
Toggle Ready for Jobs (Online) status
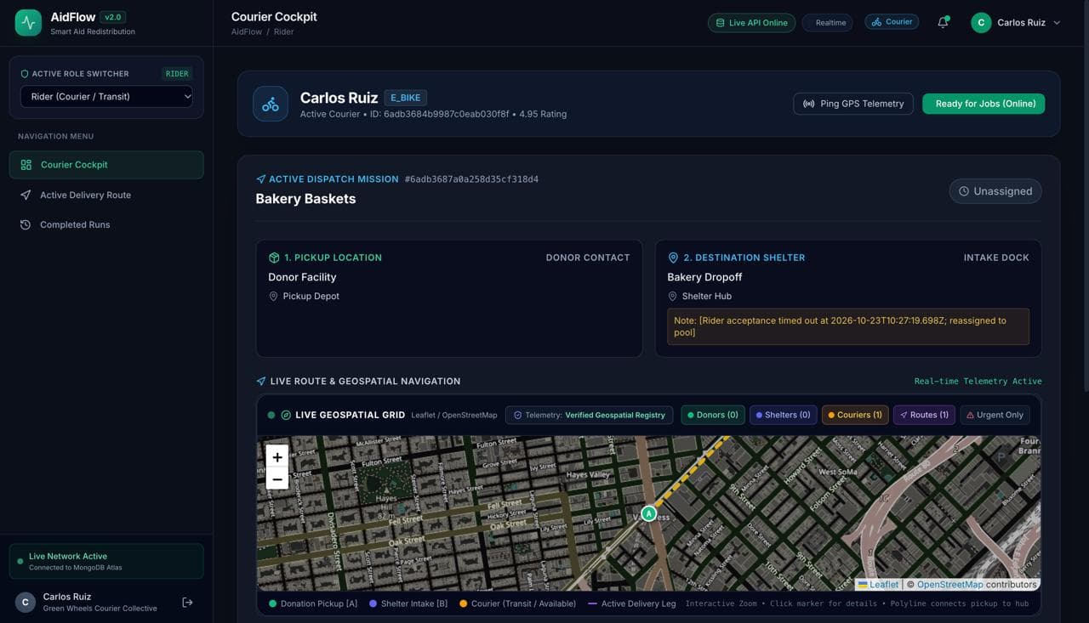[x=984, y=104]
